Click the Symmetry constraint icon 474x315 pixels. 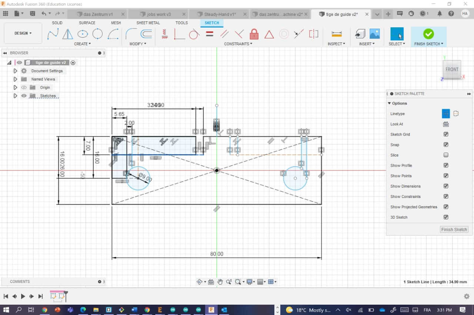pyautogui.click(x=314, y=34)
